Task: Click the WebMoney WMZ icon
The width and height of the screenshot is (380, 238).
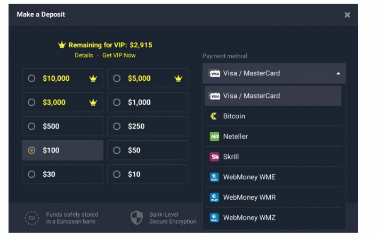Action: click(214, 218)
